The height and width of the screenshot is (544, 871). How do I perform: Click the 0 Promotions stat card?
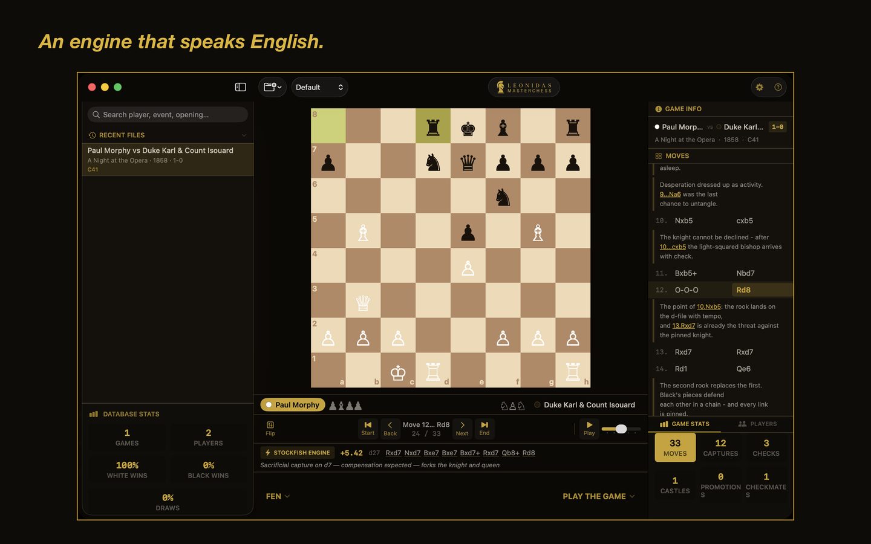coord(720,485)
